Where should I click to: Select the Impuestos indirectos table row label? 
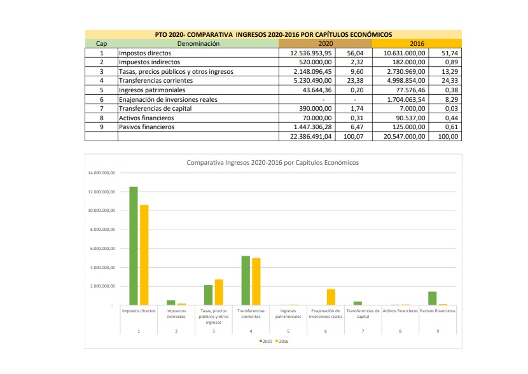149,62
